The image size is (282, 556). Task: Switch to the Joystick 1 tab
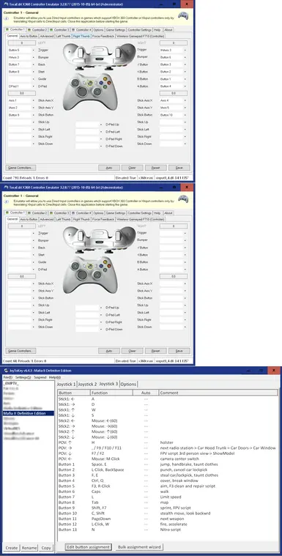[x=67, y=384]
